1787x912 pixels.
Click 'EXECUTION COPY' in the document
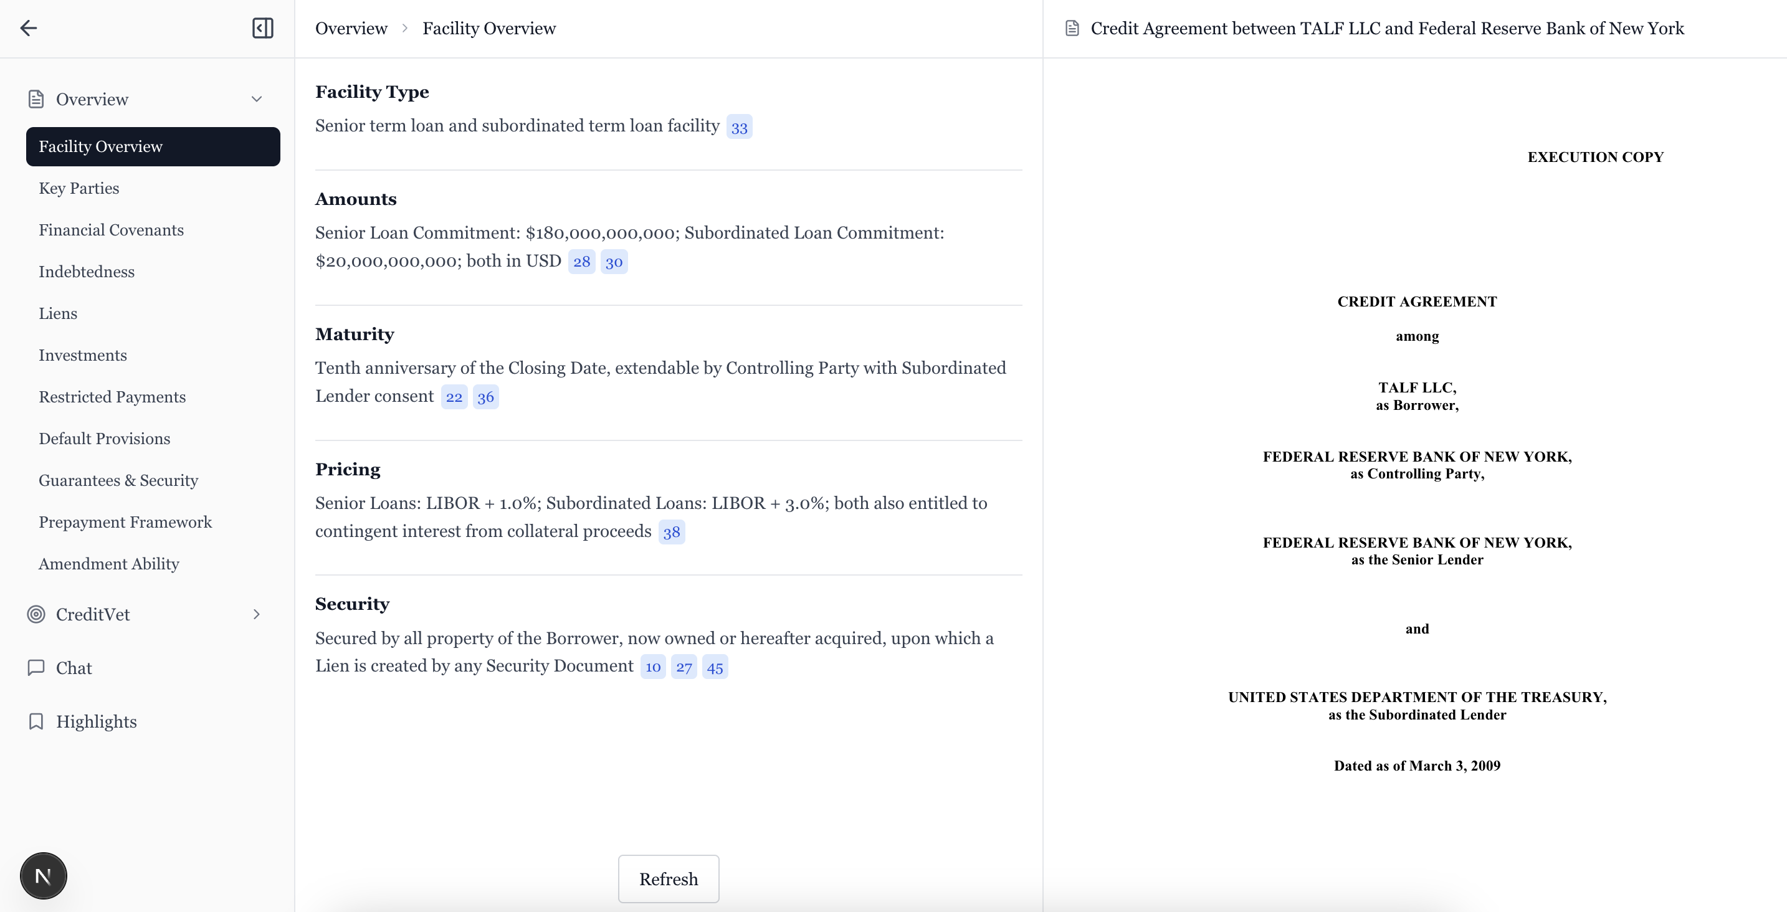coord(1596,157)
